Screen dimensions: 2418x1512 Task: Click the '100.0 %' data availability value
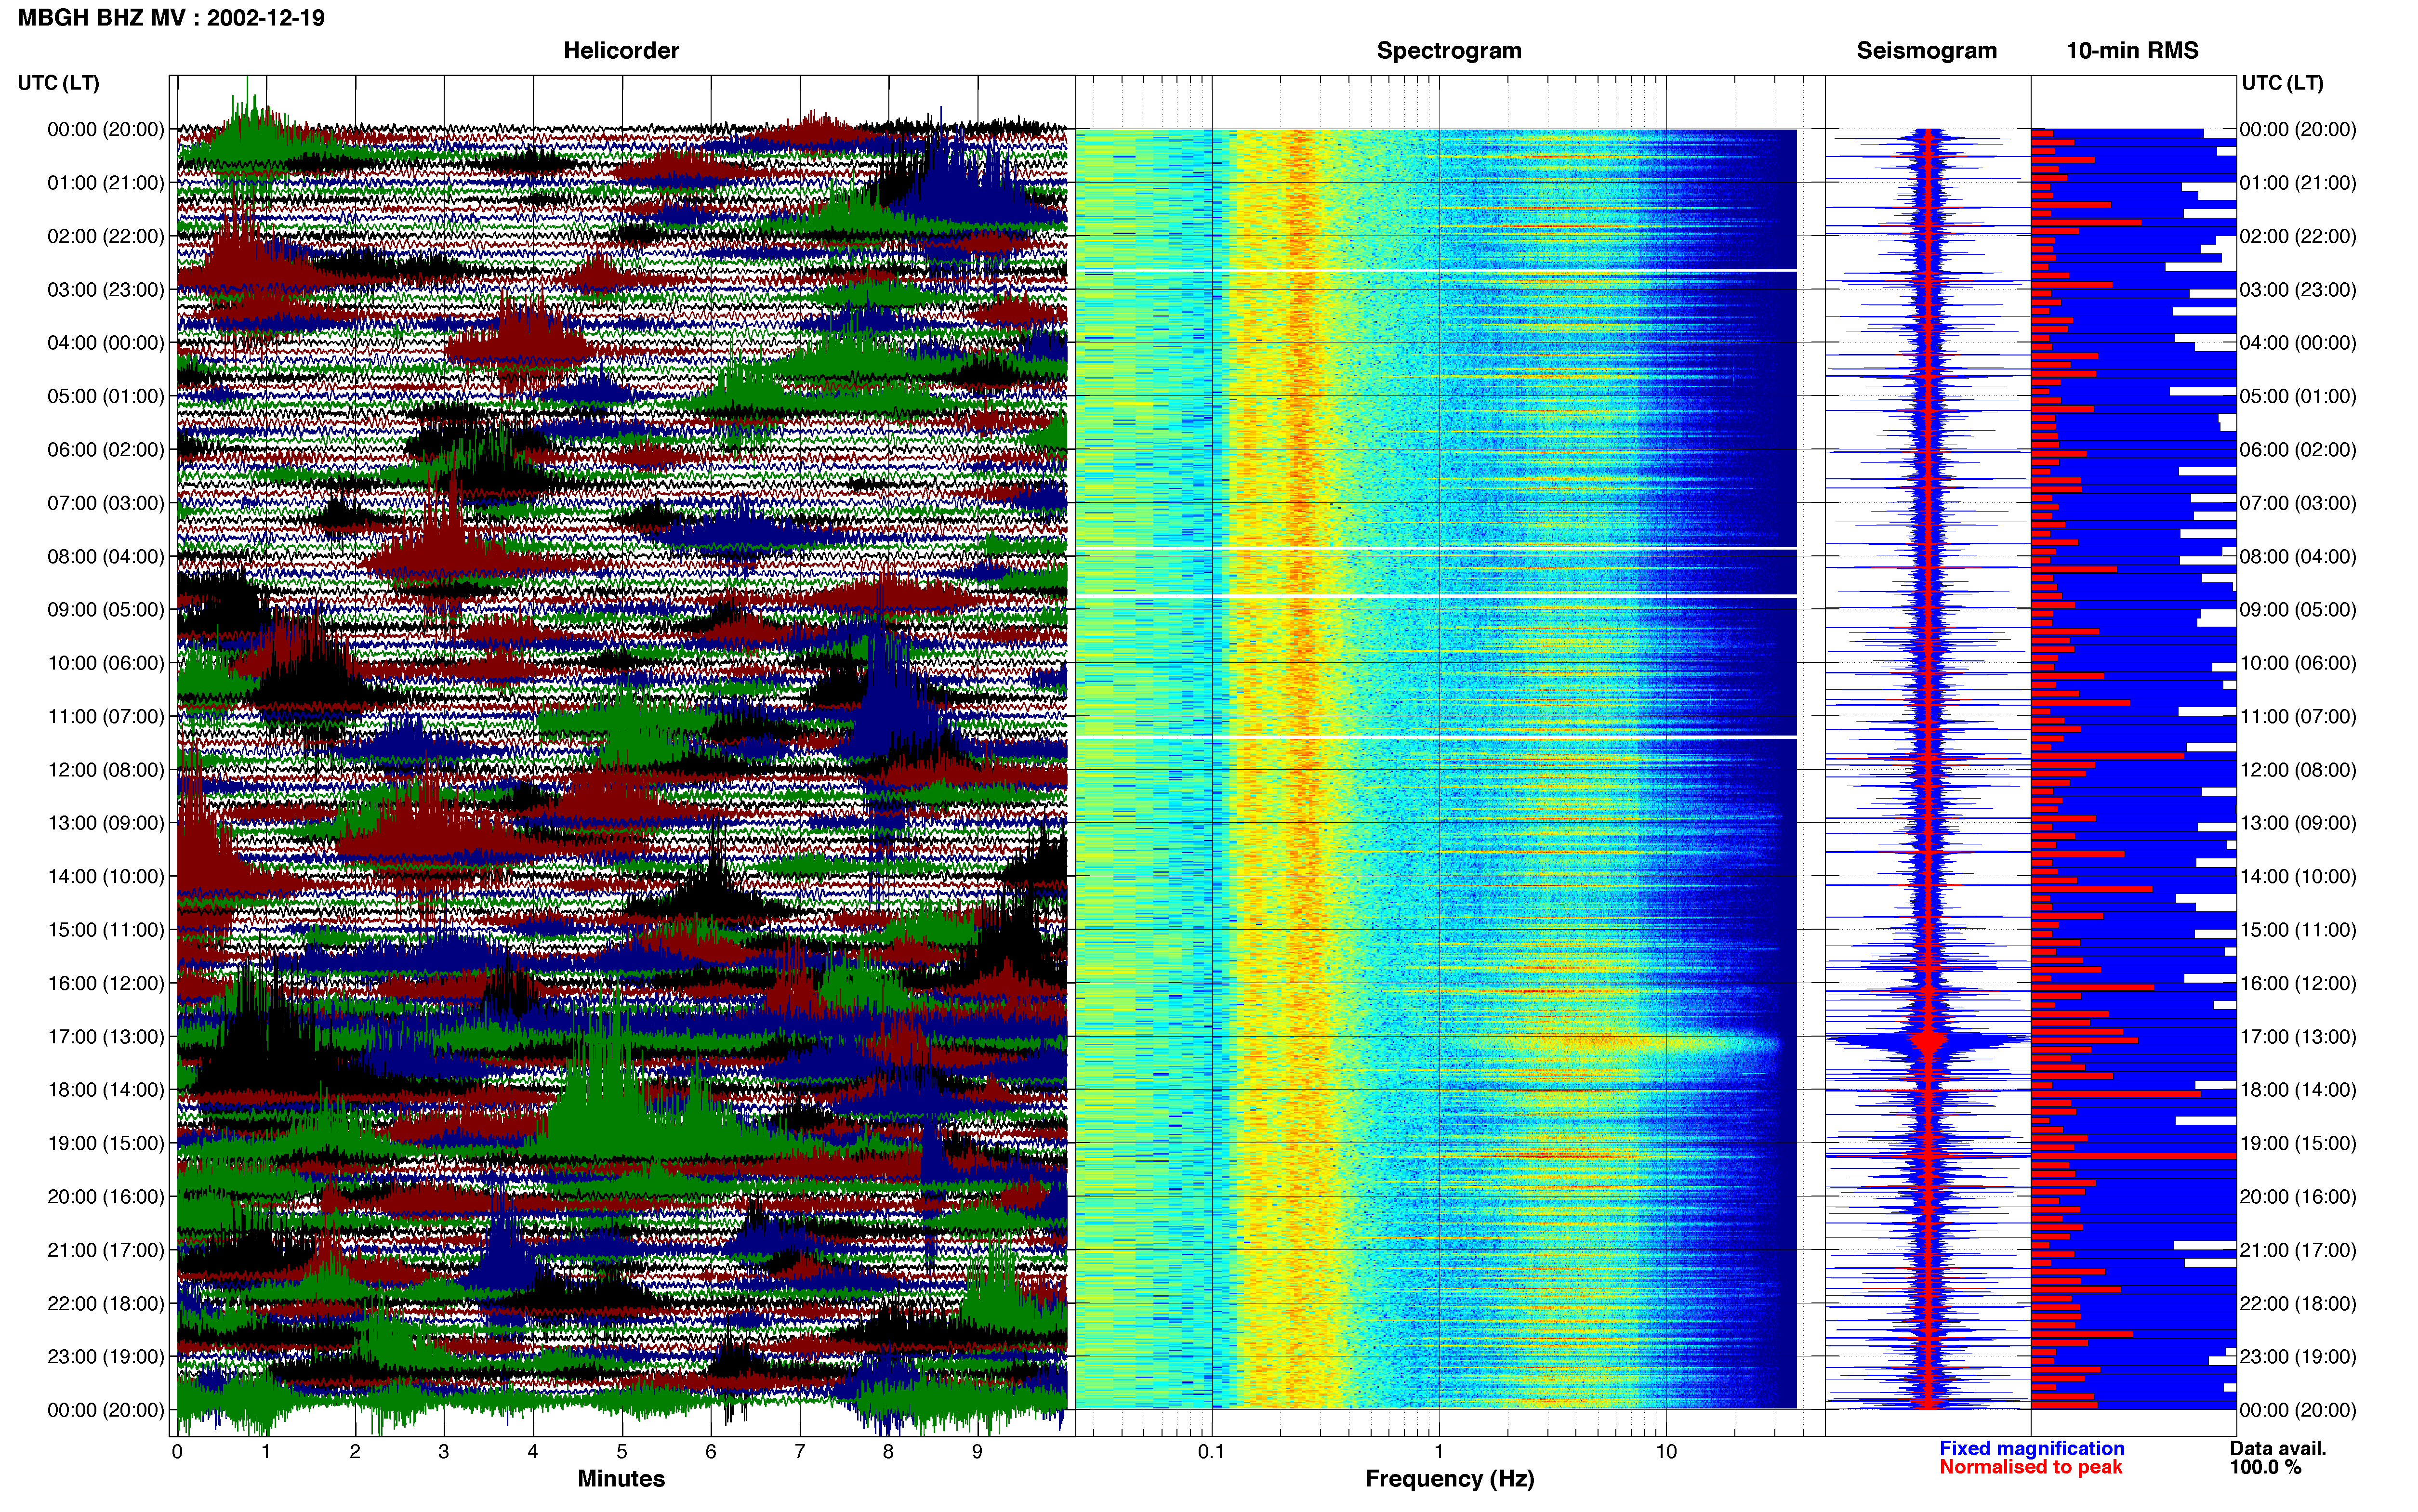(2265, 1467)
